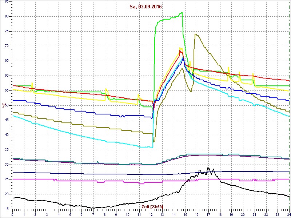Click the '70' label on the temperature axis
This screenshot has width=291, height=218.
[7, 46]
